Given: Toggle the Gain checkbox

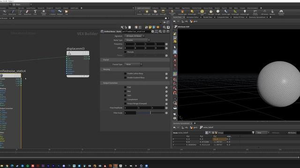Looking at the screenshot, I should point(125,95).
